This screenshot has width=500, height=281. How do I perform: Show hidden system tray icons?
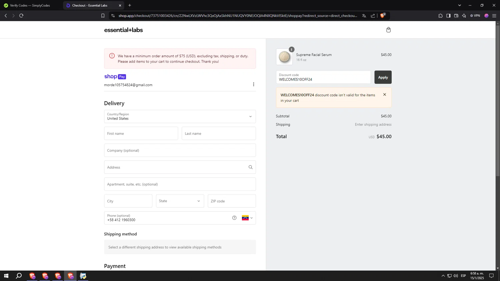[443, 276]
